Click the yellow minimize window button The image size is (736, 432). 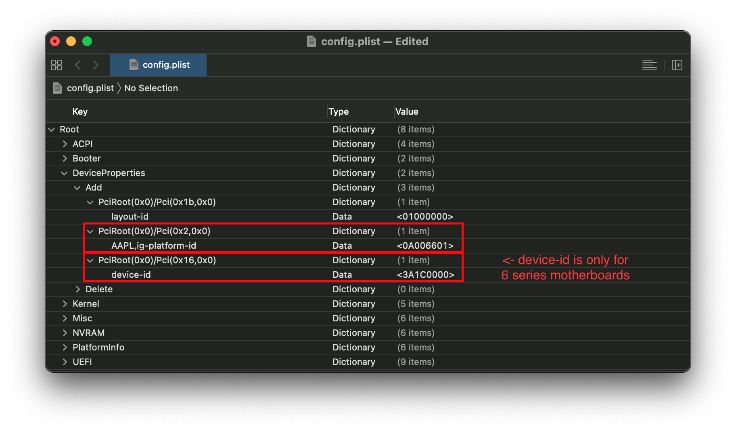pyautogui.click(x=71, y=41)
